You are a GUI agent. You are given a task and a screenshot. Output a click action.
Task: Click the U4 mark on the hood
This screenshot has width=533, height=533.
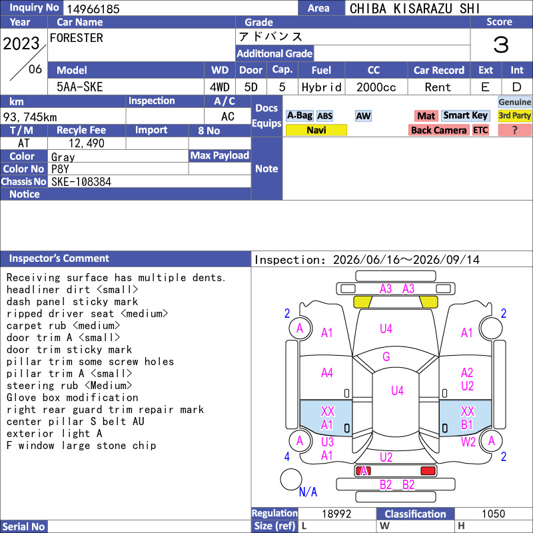tap(386, 328)
